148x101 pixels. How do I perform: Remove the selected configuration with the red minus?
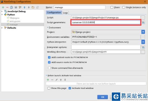(7, 7)
